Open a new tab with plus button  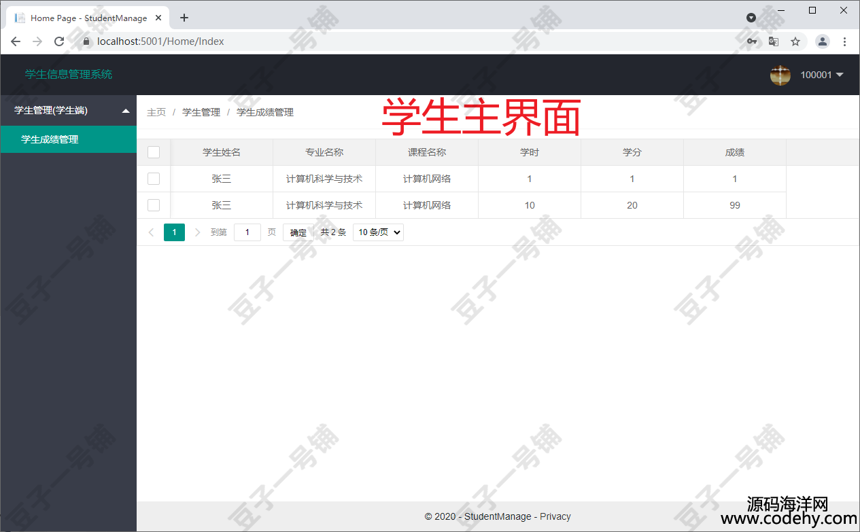point(184,18)
